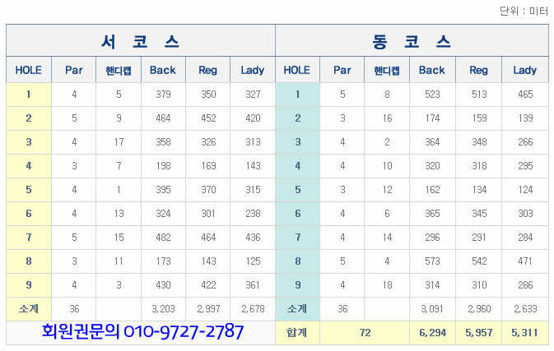Select the 서코스 hole 1 Lady value 327
The image size is (554, 351).
253,95
